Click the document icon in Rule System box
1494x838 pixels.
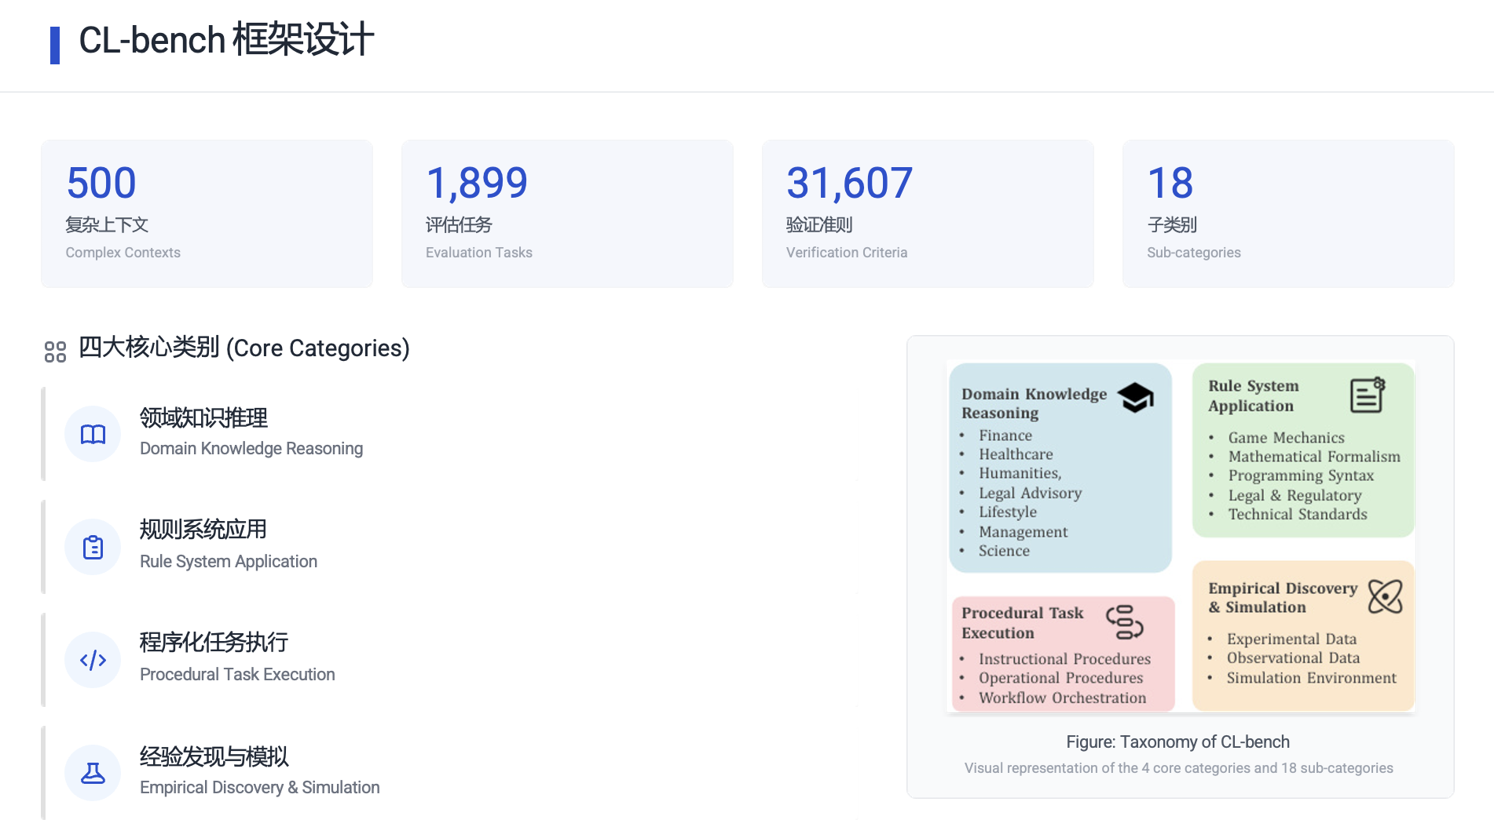[x=1367, y=395]
